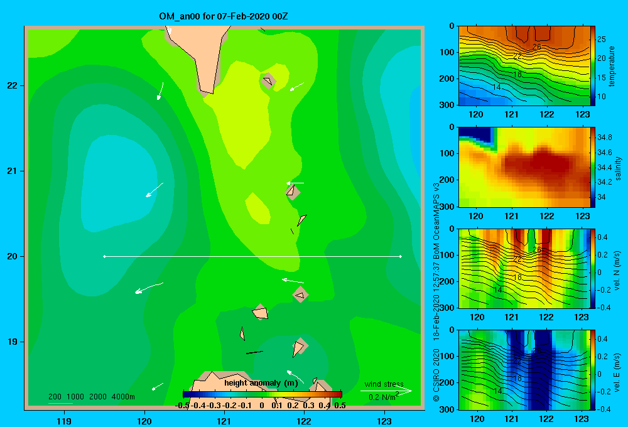Image resolution: width=628 pixels, height=427 pixels.
Task: Click the 'vel. N (m/s)' vertical label
Action: (x=617, y=271)
